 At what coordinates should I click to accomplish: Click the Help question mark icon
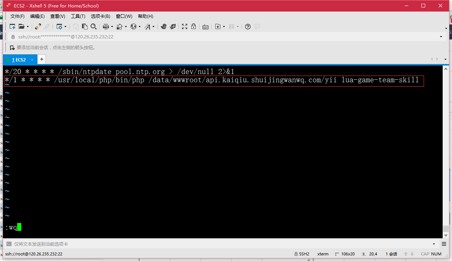click(x=248, y=26)
